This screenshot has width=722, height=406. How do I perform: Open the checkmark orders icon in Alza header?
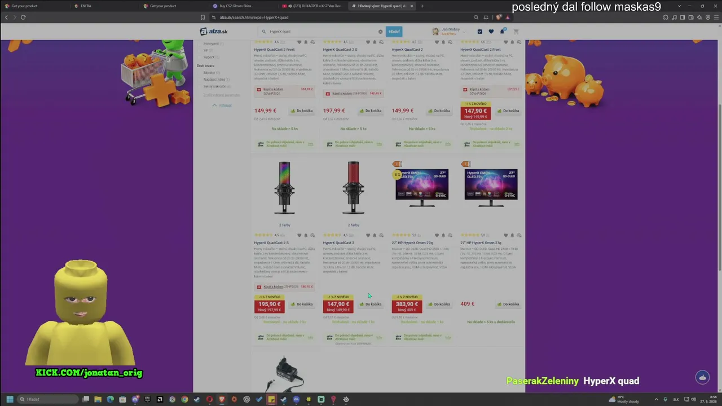point(480,32)
